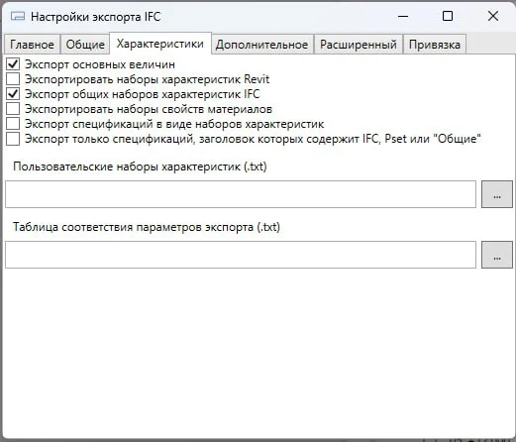Screen dimensions: 516x442
Task: Browse for Пользовательские наборы характеристик file
Action: coord(497,194)
